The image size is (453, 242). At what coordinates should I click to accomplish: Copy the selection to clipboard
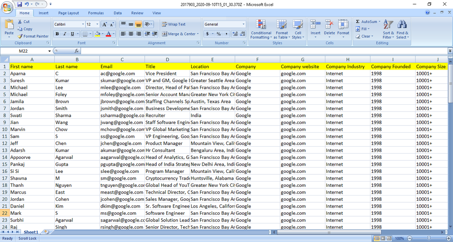coord(25,29)
